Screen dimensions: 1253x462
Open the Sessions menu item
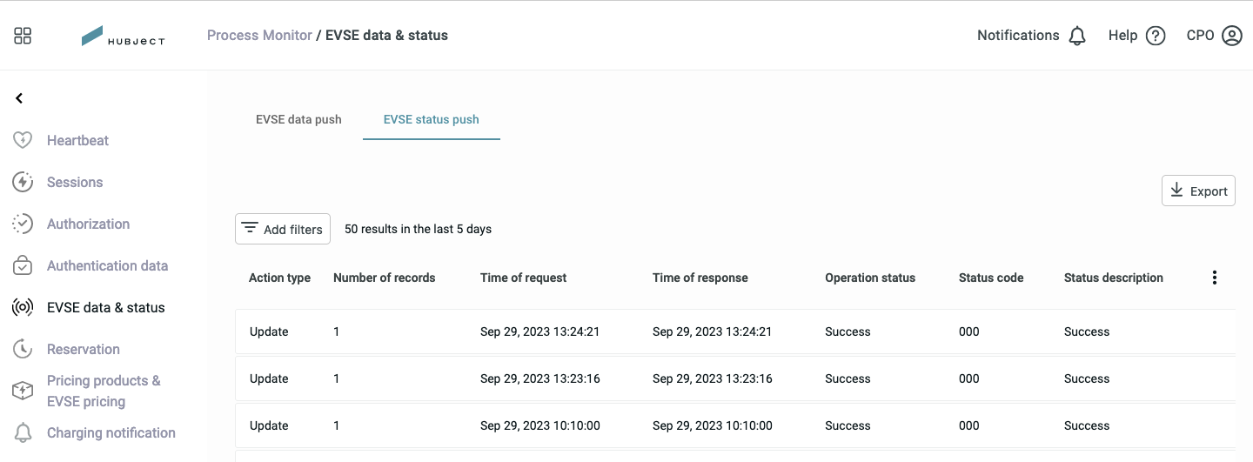tap(75, 182)
